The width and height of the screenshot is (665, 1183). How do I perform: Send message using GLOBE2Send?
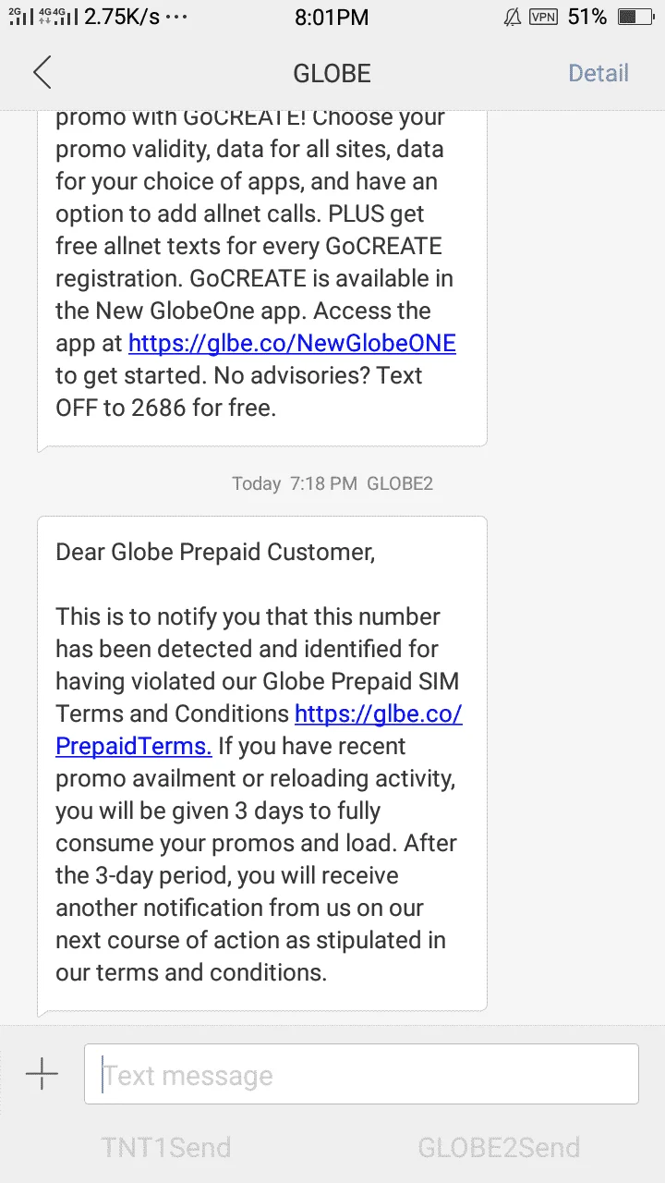tap(499, 1148)
